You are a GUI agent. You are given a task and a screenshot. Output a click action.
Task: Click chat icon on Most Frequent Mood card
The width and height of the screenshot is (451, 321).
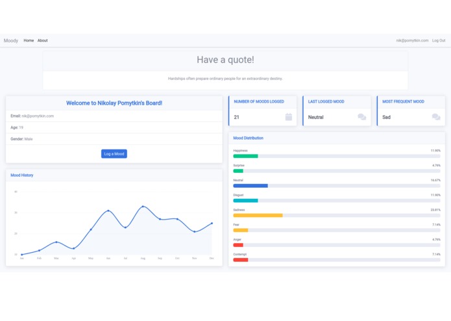436,117
